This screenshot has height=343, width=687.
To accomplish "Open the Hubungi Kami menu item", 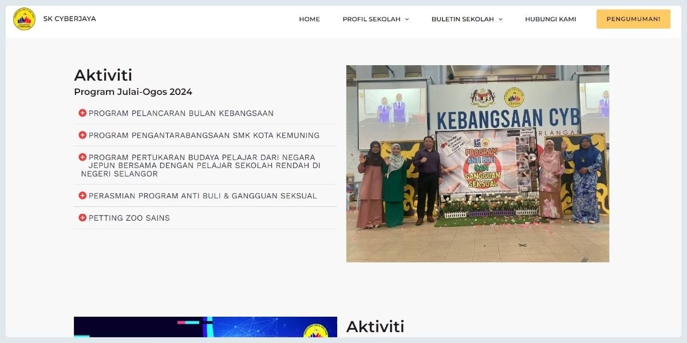I will coord(550,19).
